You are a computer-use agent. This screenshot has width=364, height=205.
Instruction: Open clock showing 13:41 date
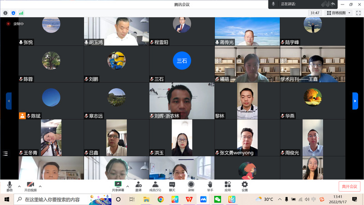coord(338,200)
